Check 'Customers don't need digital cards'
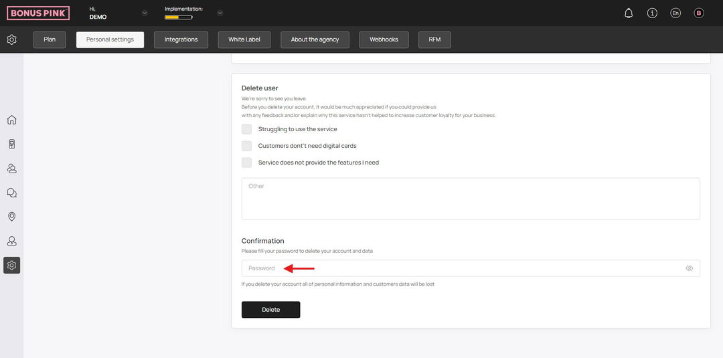The height and width of the screenshot is (358, 723). pyautogui.click(x=246, y=146)
